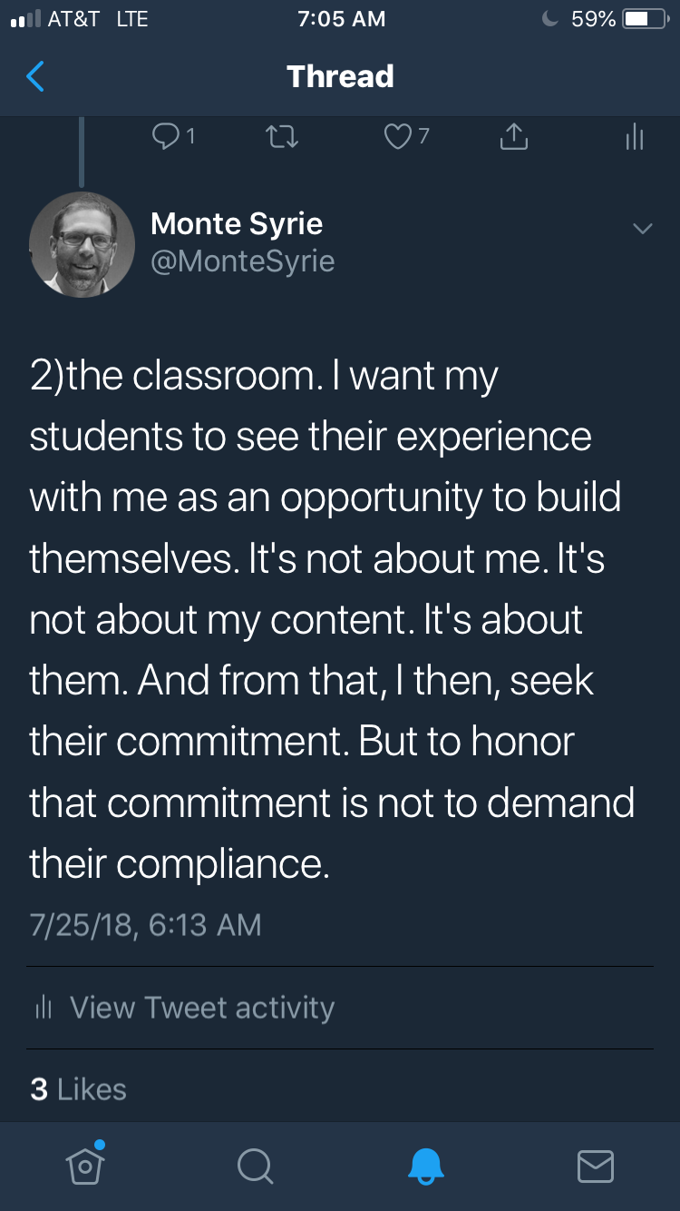Share the previous tweet
The width and height of the screenshot is (680, 1211).
[513, 136]
